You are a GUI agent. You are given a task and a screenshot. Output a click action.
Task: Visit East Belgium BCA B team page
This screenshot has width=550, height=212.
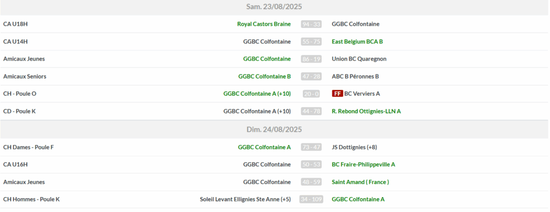[x=357, y=42]
